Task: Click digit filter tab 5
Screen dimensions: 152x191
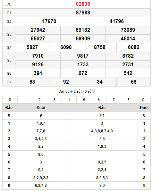Action: (84, 100)
